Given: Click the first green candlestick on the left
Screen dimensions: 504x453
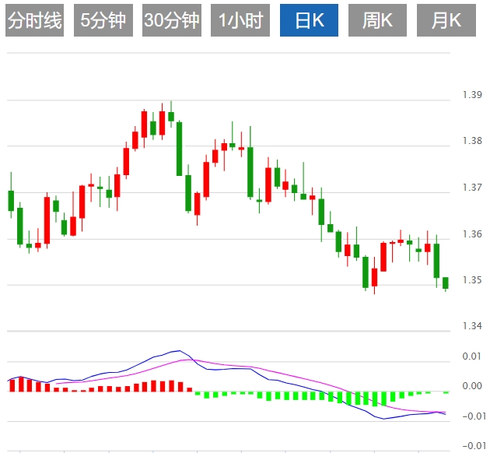Looking at the screenshot, I should pyautogui.click(x=11, y=201).
